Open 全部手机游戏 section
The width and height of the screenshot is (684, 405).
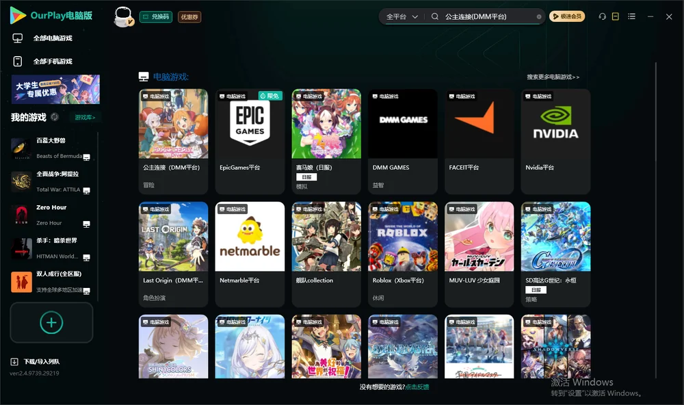click(x=53, y=62)
